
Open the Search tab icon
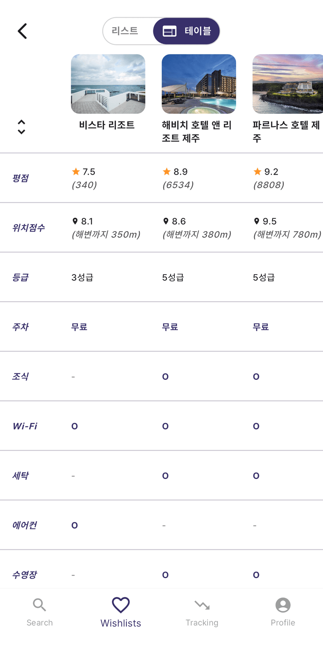tap(40, 605)
